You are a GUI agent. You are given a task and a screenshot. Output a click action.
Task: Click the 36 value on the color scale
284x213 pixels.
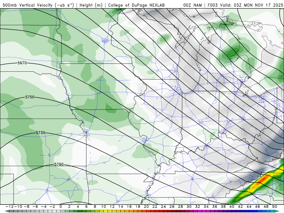click(215, 207)
